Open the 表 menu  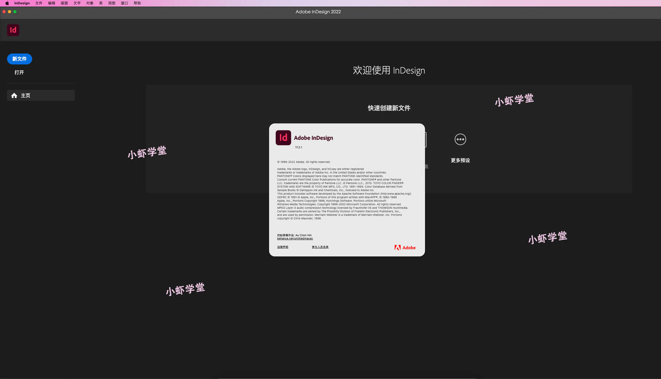pos(101,3)
